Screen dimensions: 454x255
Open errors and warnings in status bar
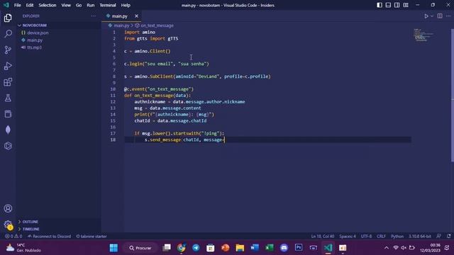(13, 237)
